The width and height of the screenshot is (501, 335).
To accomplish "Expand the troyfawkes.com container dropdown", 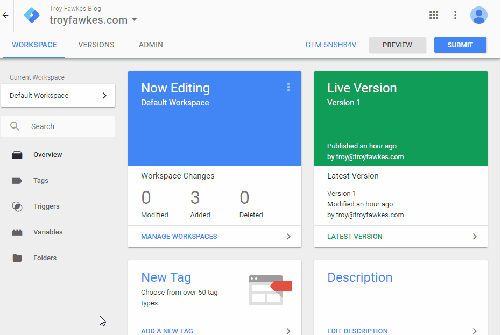I will (134, 20).
